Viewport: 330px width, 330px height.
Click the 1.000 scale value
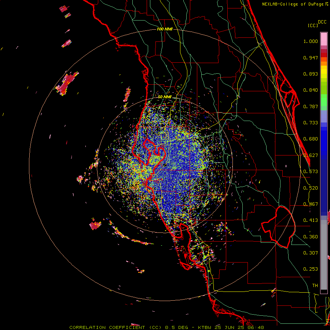click(x=311, y=41)
